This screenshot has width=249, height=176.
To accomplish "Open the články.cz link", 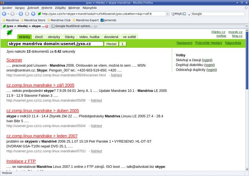I will point(218,32).
